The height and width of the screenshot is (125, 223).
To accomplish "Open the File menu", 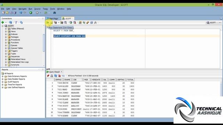I will tap(2, 9).
